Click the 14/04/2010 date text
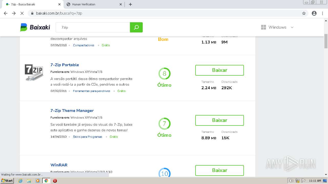 (x=58, y=137)
